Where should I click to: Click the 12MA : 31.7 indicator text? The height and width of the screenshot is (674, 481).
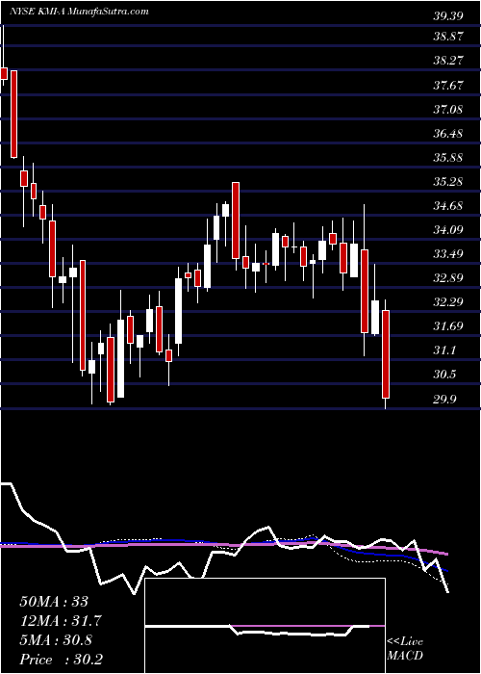click(61, 621)
